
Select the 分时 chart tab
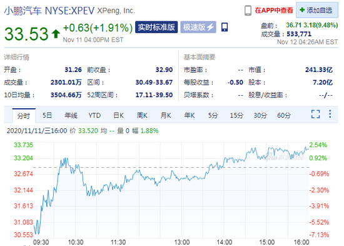(24, 116)
